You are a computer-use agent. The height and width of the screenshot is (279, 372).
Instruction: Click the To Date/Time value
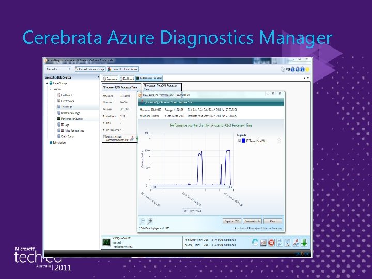[x=220, y=245]
